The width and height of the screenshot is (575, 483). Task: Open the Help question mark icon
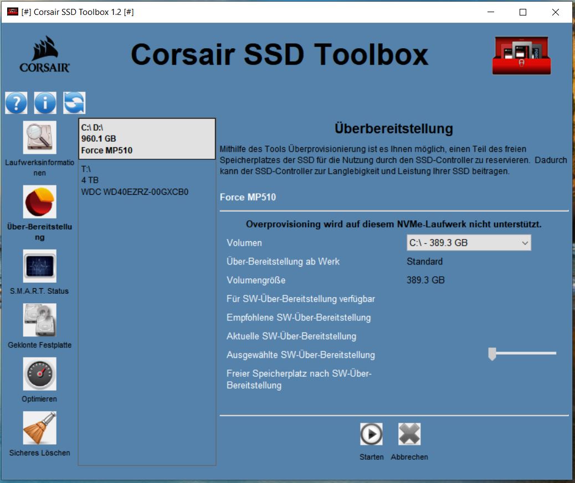point(16,103)
